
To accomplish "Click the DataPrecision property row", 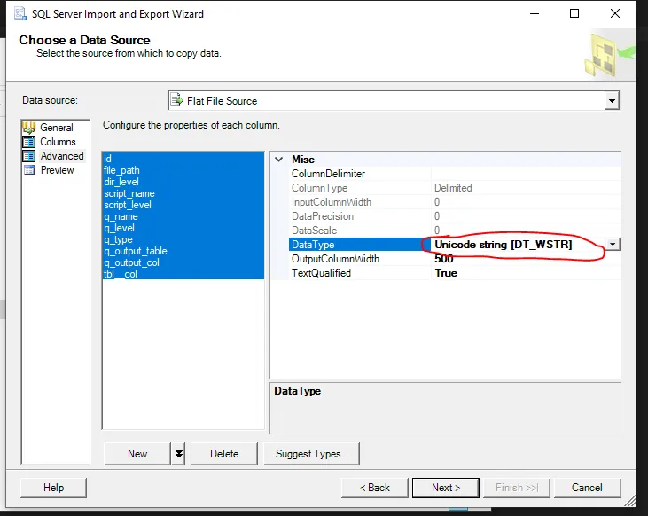I will pyautogui.click(x=455, y=215).
